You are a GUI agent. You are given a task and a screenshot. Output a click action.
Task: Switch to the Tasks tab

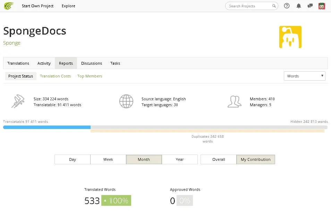tap(115, 63)
